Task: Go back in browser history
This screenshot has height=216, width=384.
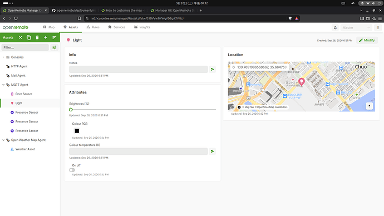Action: coord(4,18)
